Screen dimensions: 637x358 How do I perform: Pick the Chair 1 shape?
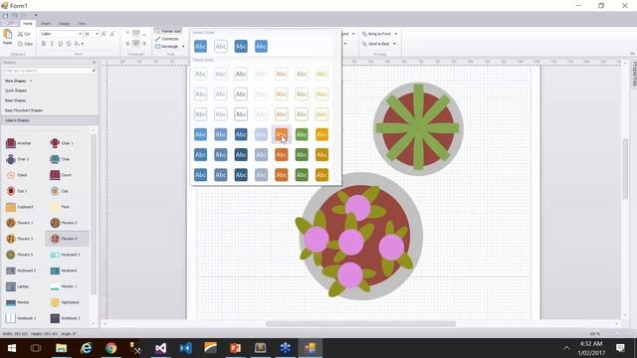tap(62, 143)
